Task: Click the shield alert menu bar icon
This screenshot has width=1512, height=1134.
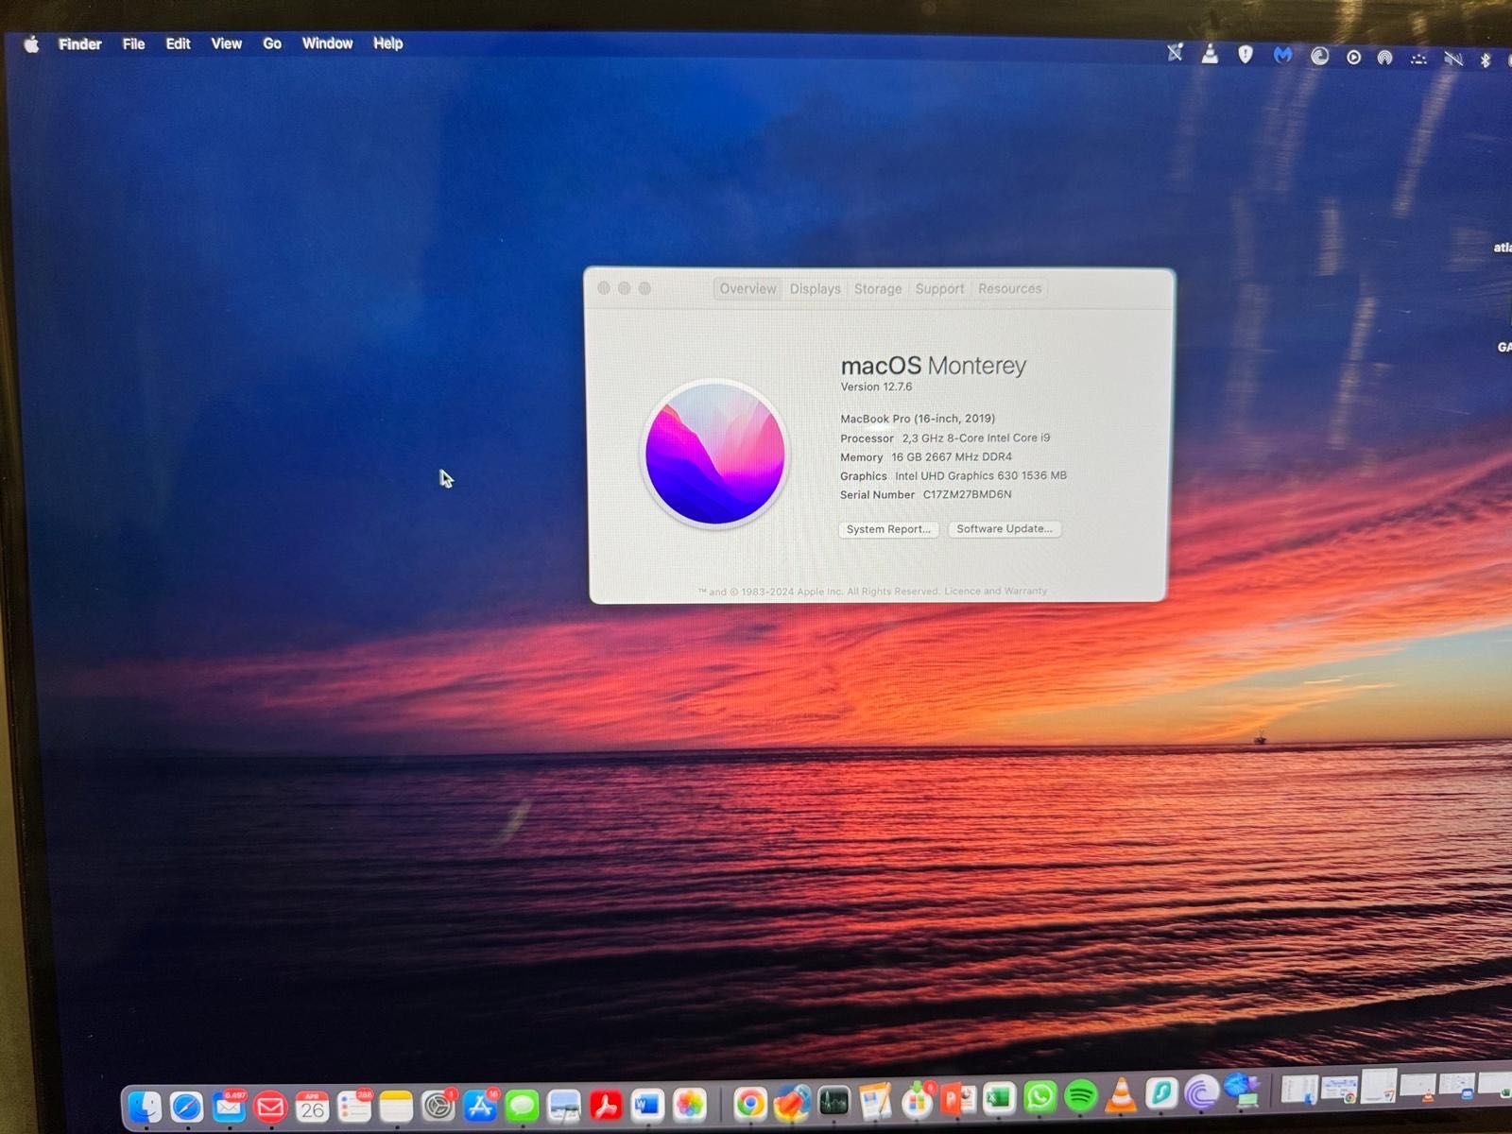Action: pyautogui.click(x=1246, y=55)
